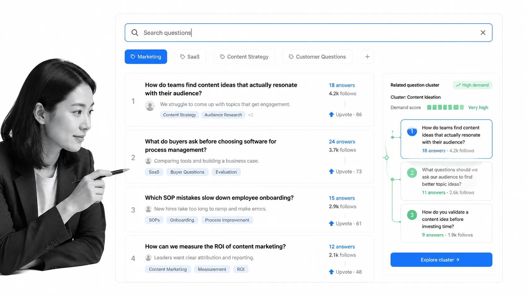Open author avatar beside 'Comparing tools' text

click(x=148, y=161)
